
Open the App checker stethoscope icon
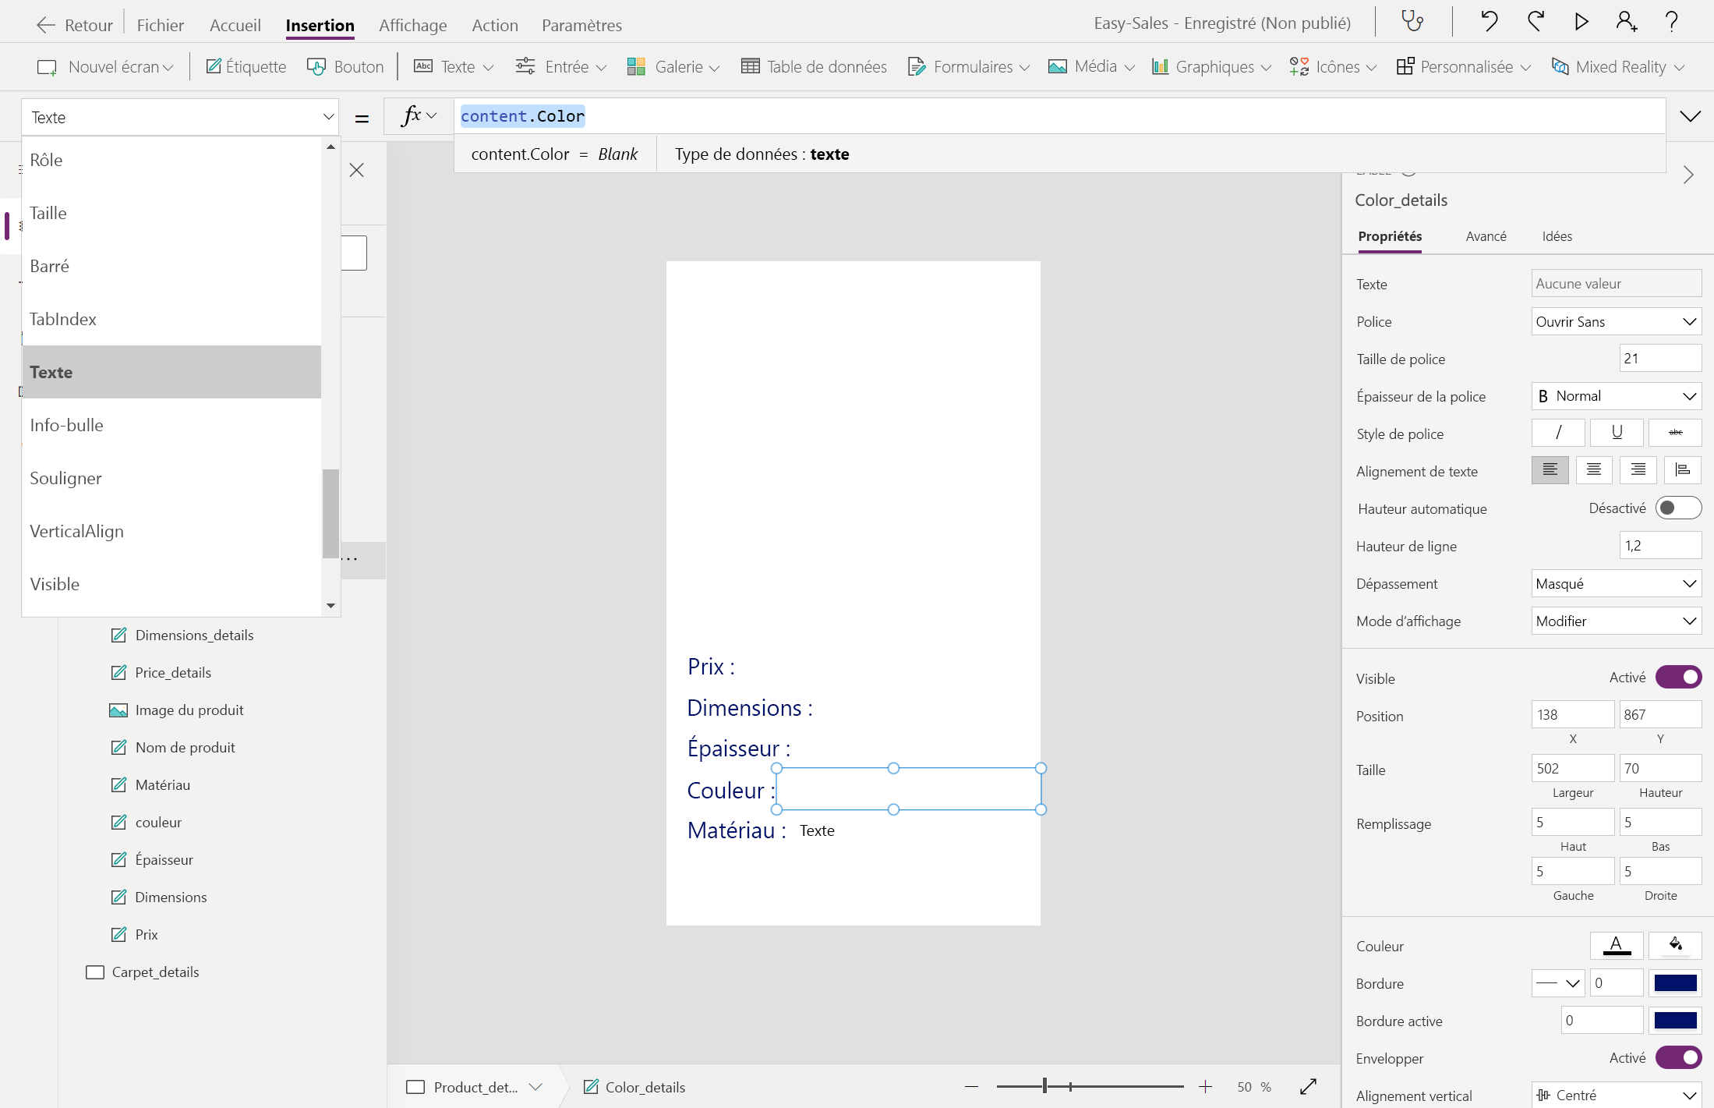[1412, 21]
